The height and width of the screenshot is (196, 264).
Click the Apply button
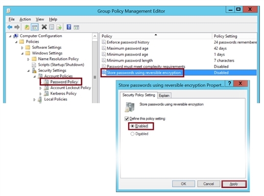(234, 184)
